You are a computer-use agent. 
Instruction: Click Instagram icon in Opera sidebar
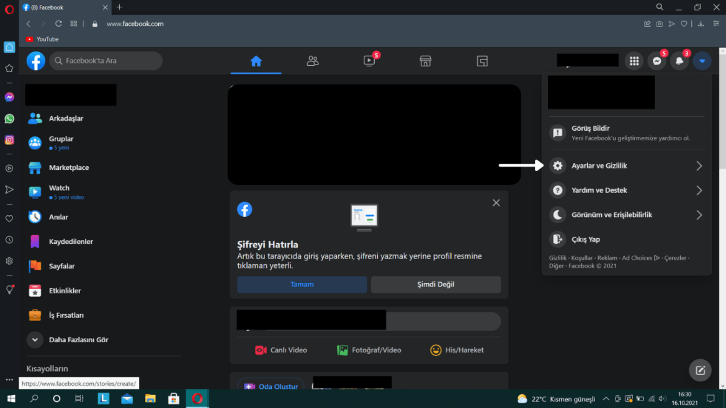click(x=9, y=140)
